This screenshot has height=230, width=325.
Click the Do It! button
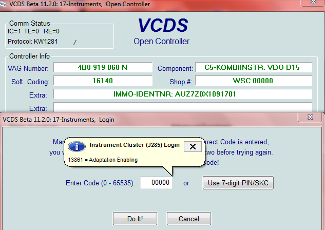point(135,219)
